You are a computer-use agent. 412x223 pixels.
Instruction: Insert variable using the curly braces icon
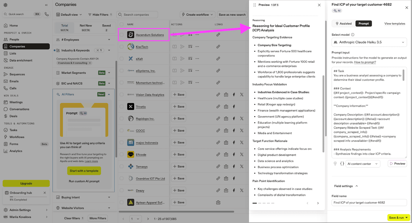[342, 164]
